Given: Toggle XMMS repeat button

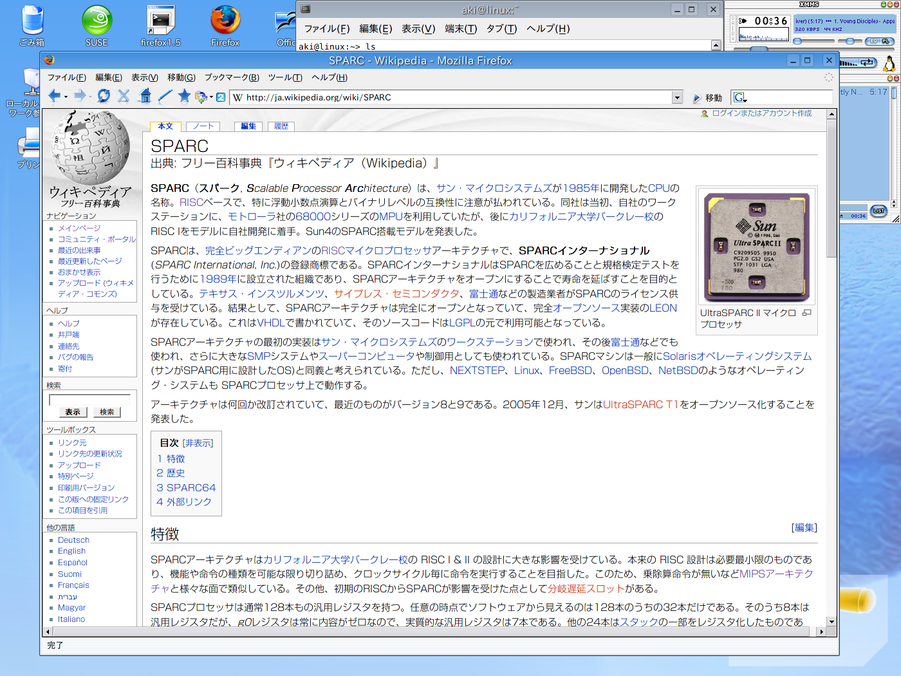Looking at the screenshot, I should point(867,62).
